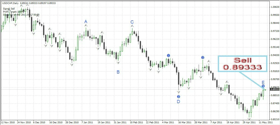
Task: Select the blue circled number 3 marker
Action: click(203, 57)
